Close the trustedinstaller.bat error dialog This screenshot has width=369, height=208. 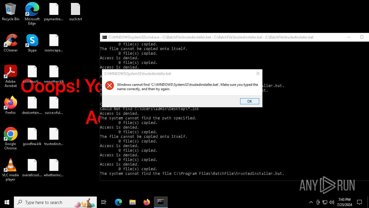click(258, 73)
